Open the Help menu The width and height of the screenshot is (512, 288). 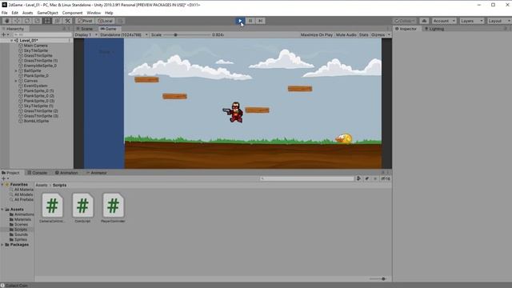point(109,13)
